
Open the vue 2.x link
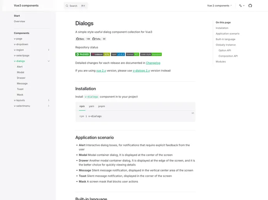pos(101,71)
